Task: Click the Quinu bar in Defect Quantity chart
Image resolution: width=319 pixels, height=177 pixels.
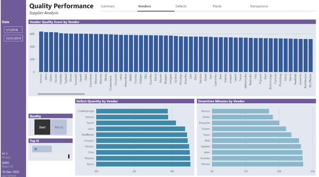Action: point(143,164)
